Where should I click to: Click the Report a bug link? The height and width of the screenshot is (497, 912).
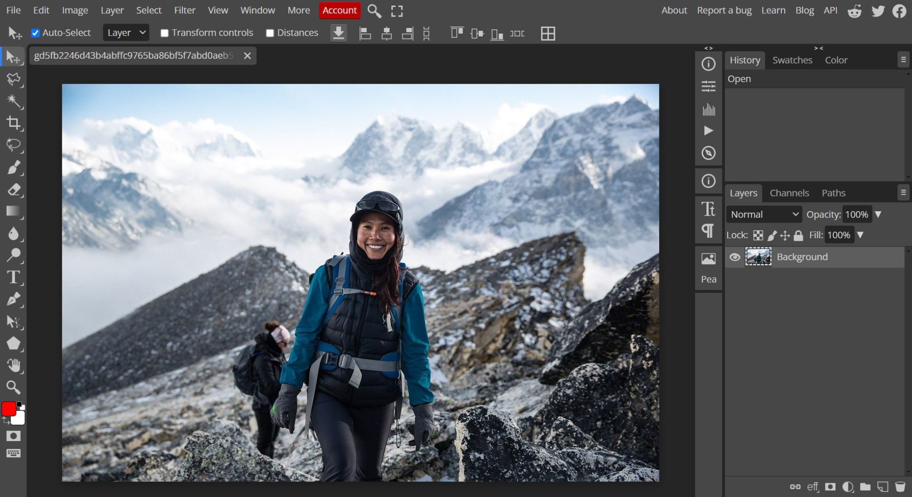click(x=723, y=10)
